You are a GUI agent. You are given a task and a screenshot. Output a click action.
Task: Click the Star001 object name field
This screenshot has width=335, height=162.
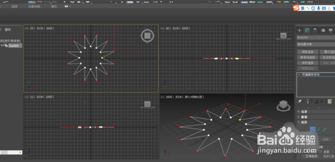point(316,37)
